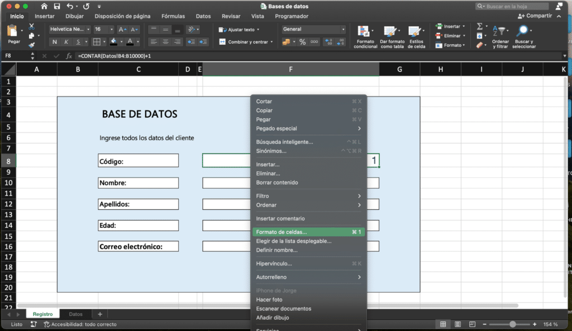Click the format painter brush icon
Viewport: 572px width, 331px height.
tap(31, 45)
